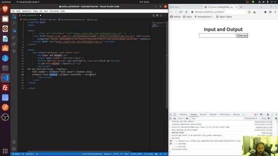Open the Explorer view in VS Code activity bar
This screenshot has height=156, width=278.
coord(14,16)
